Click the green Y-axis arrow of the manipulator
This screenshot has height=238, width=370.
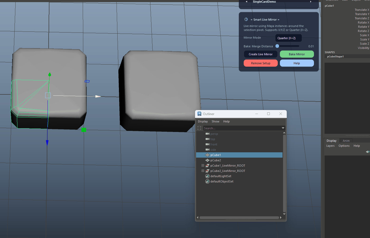pyautogui.click(x=50, y=74)
